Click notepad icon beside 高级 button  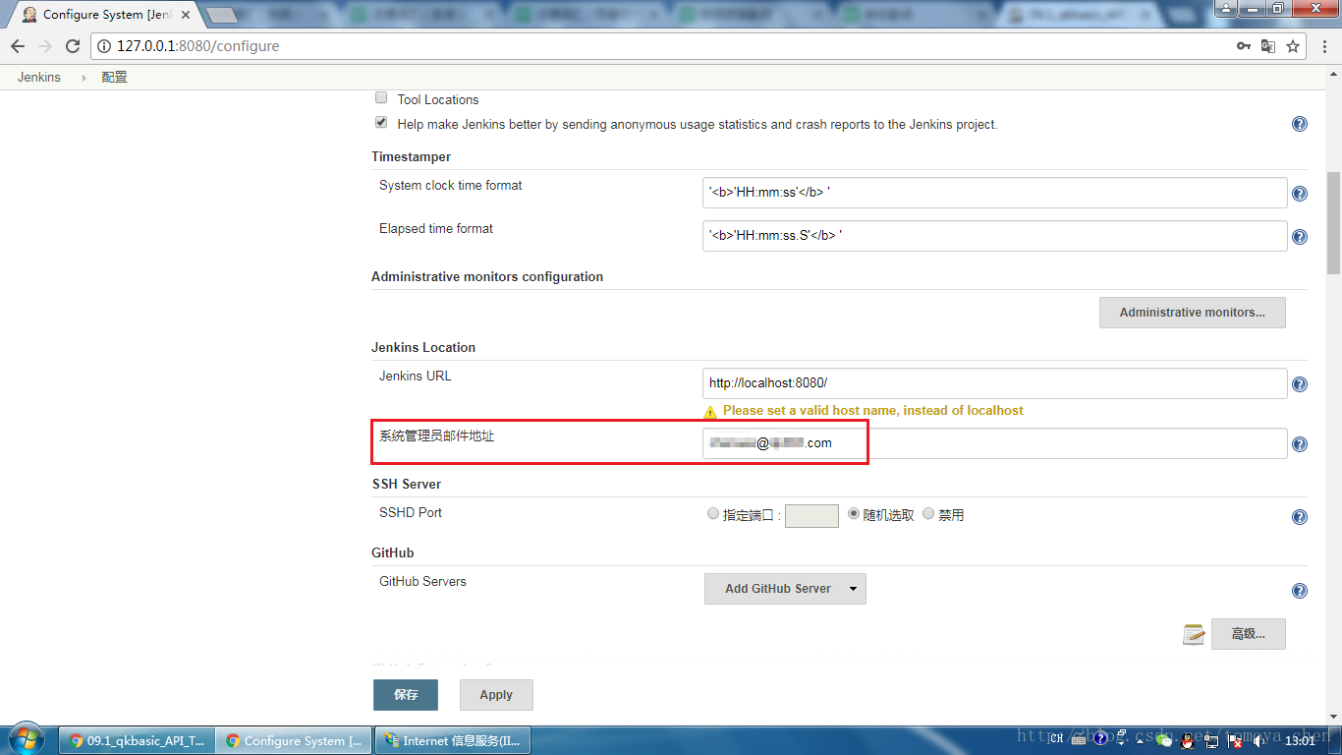point(1194,634)
